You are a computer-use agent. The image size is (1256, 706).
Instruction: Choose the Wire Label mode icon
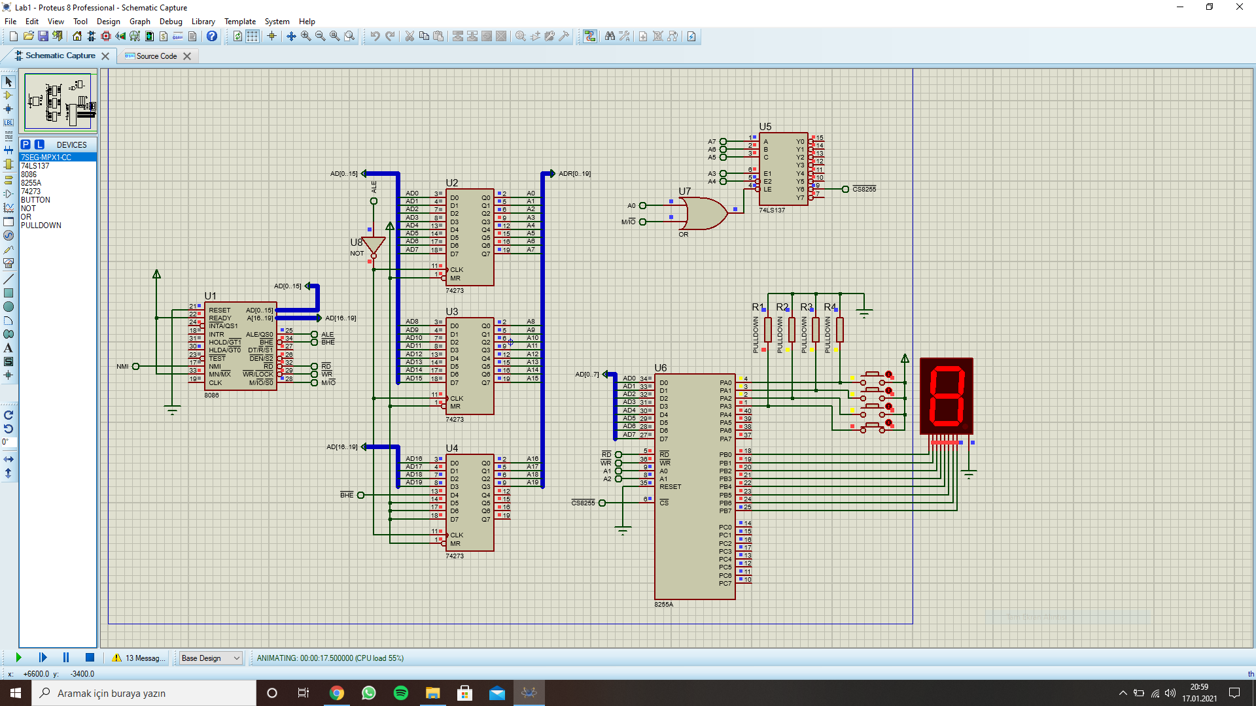click(9, 122)
